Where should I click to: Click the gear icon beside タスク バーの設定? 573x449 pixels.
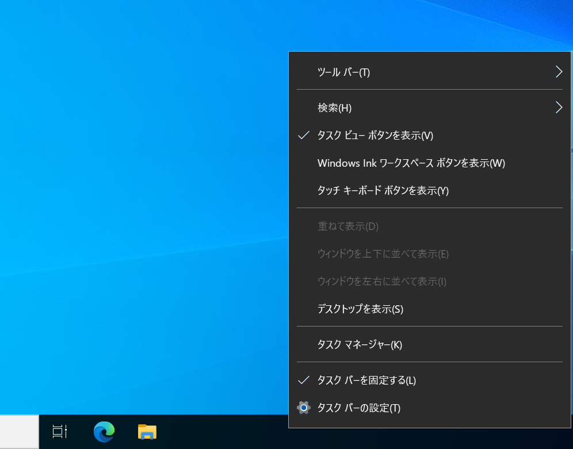304,408
